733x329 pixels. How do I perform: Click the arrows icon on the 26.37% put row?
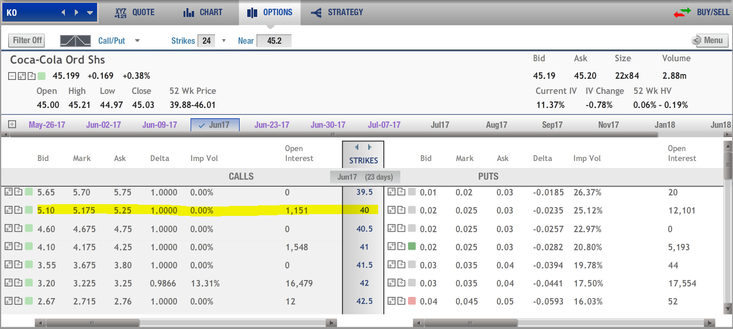tap(392, 192)
